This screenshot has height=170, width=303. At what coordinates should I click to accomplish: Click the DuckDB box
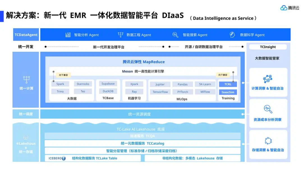[108, 91]
